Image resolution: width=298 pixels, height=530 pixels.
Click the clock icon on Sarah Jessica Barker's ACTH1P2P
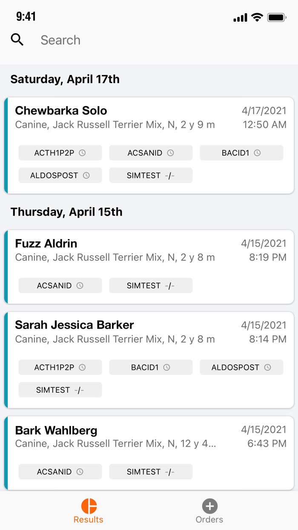[83, 368]
